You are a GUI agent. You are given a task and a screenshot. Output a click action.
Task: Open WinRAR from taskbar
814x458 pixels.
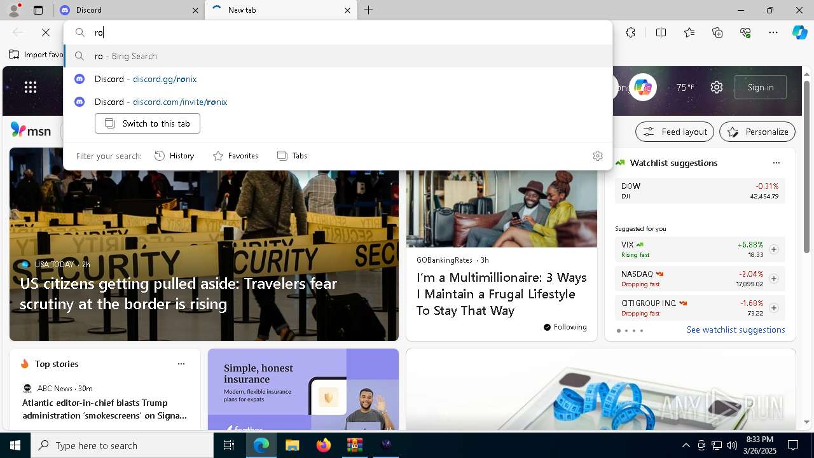pyautogui.click(x=354, y=445)
